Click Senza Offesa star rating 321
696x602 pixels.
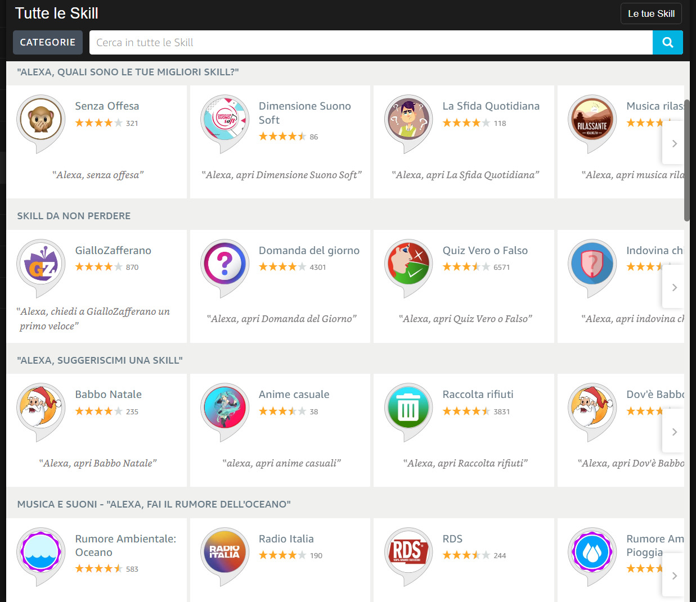coord(106,123)
